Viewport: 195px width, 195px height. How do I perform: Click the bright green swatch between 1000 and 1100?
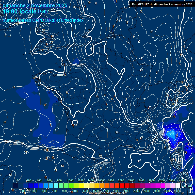(71, 185)
